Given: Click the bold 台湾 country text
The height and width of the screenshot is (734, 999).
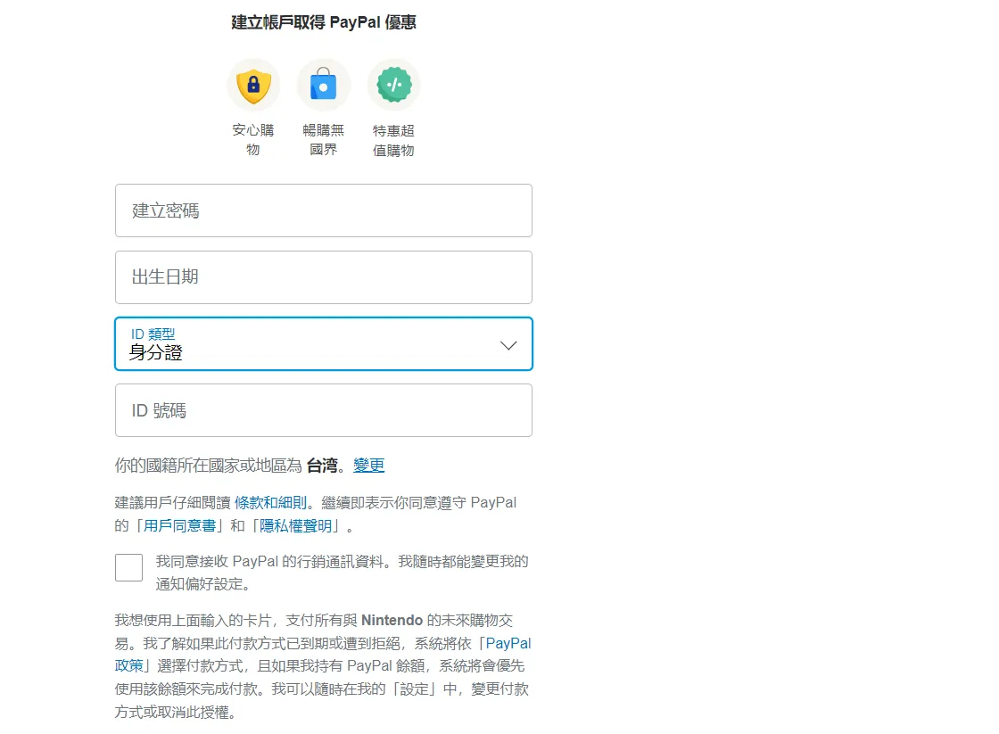Looking at the screenshot, I should coord(322,466).
